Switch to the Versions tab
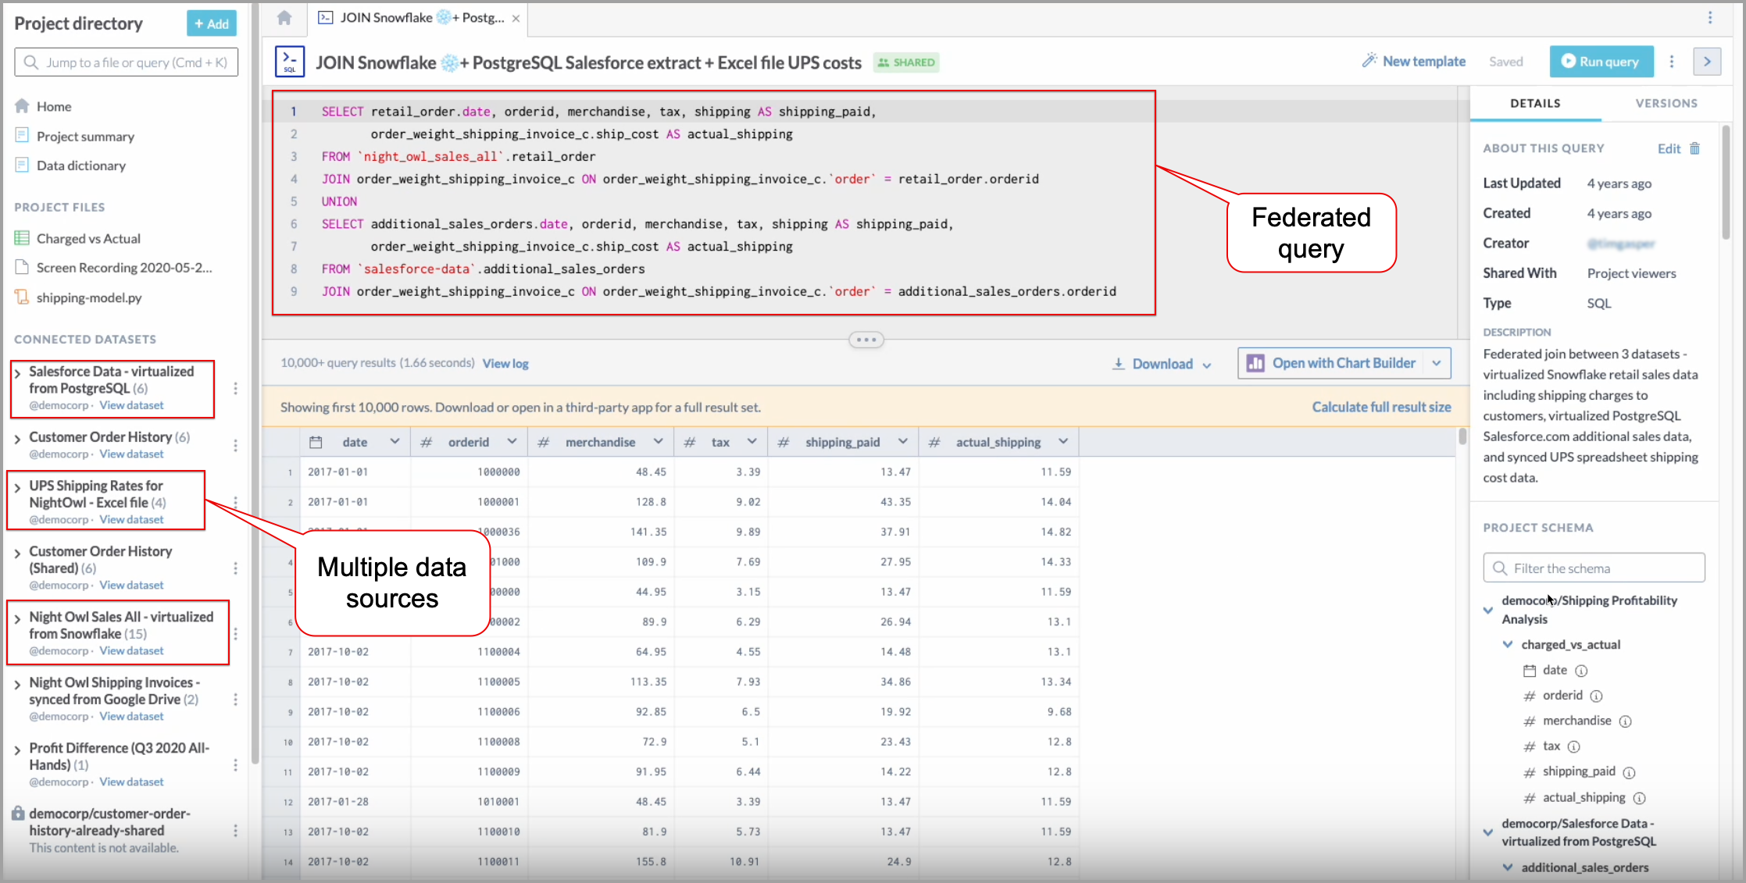This screenshot has width=1746, height=883. pyautogui.click(x=1666, y=103)
